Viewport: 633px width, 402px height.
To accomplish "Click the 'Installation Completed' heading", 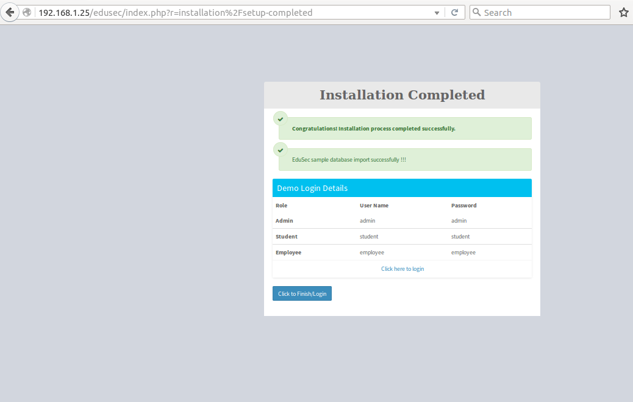I will pos(402,95).
